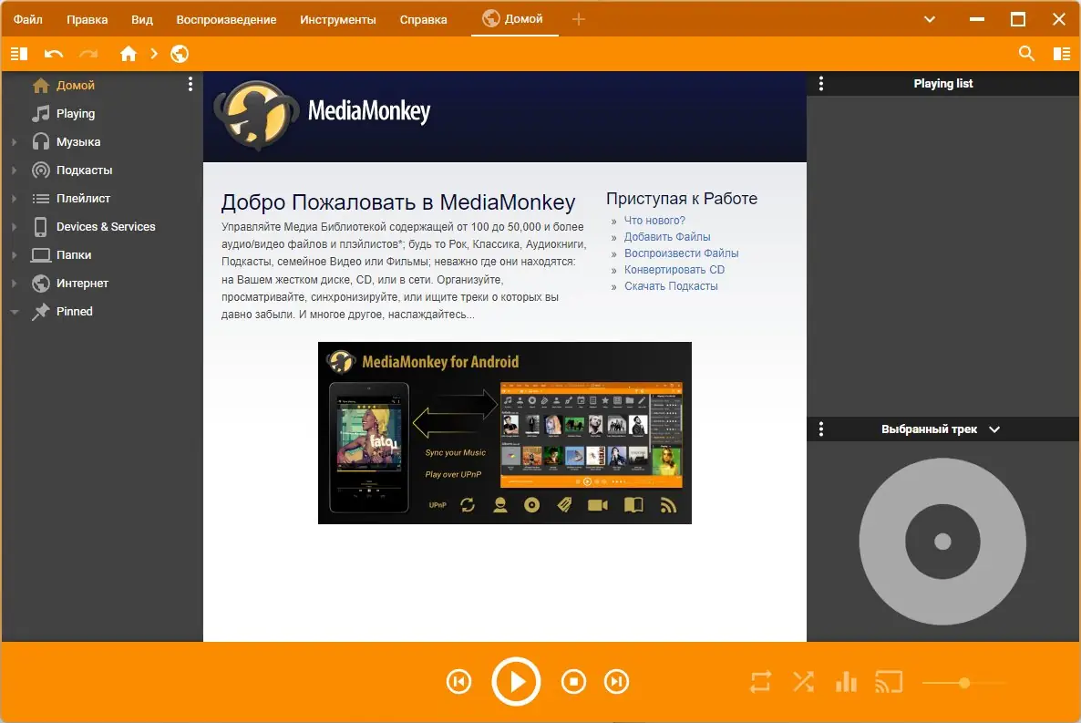Follow the Конвертировать CD link
This screenshot has height=723, width=1081.
[674, 270]
